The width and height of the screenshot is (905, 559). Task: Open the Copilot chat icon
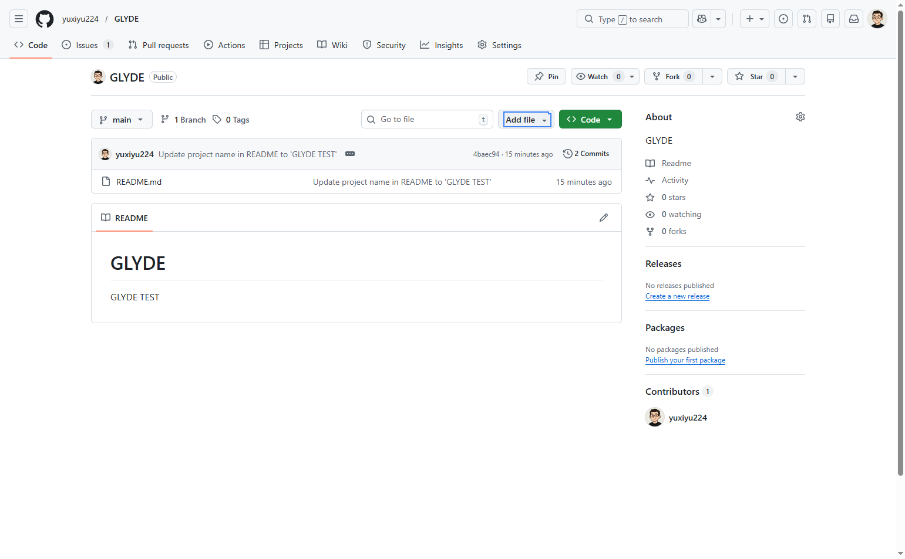tap(702, 19)
